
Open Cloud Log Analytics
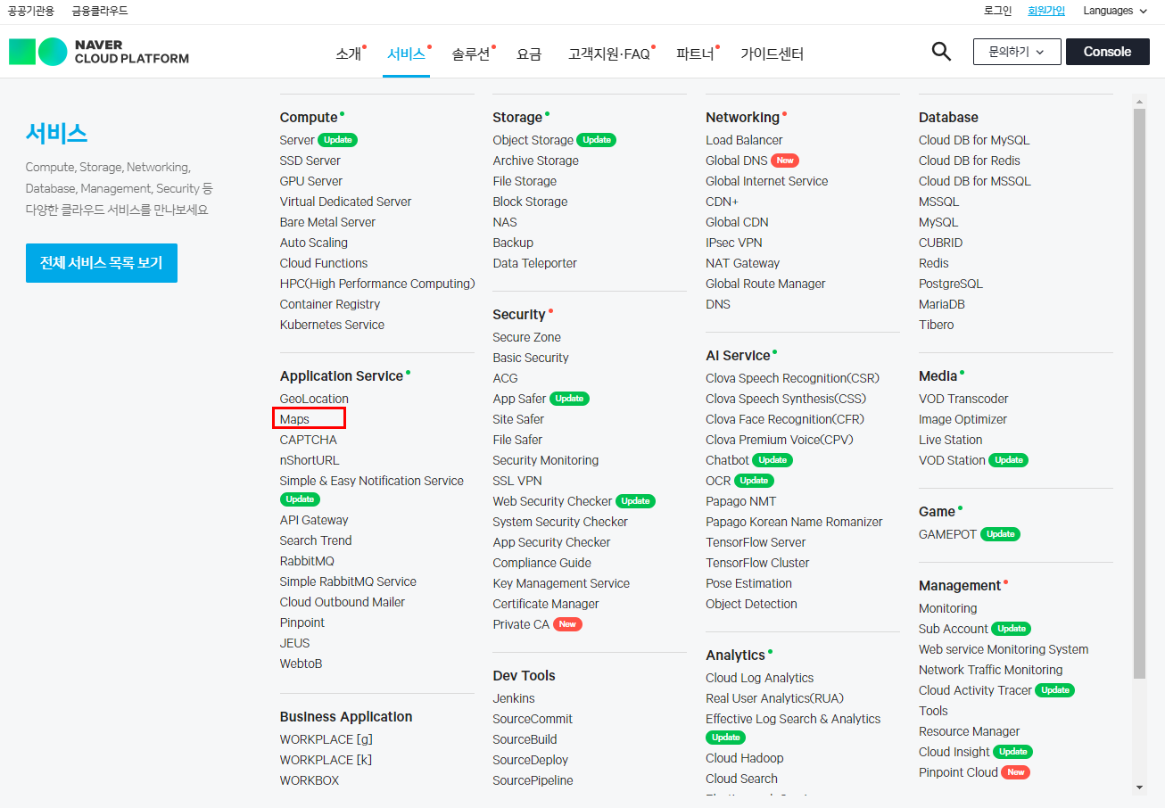click(x=759, y=678)
